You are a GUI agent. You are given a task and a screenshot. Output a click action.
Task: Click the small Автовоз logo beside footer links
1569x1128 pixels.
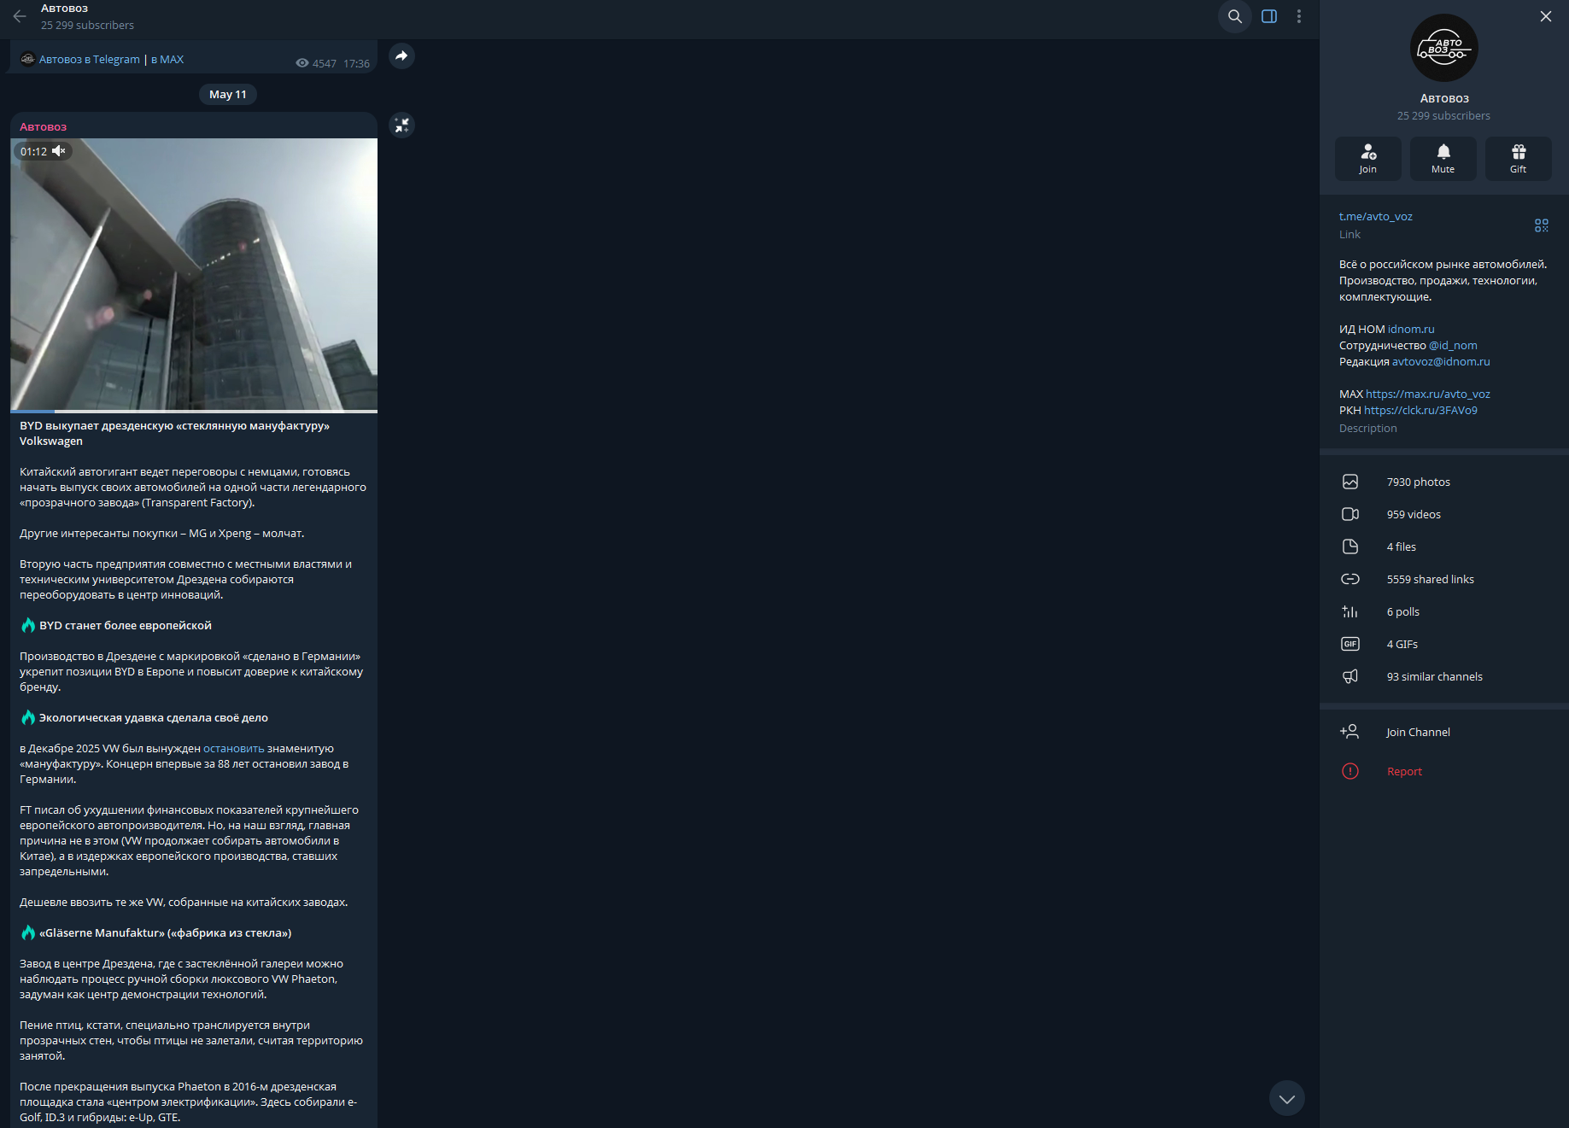click(x=27, y=59)
